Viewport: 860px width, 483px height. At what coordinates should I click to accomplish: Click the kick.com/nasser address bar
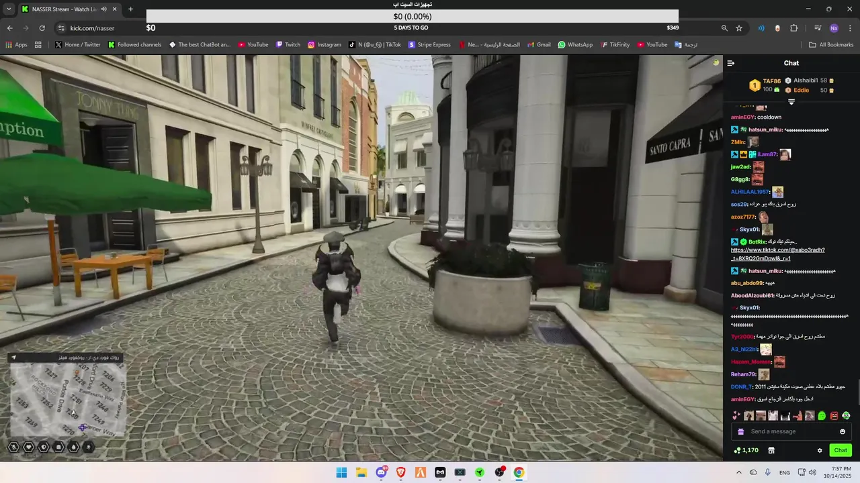point(92,28)
